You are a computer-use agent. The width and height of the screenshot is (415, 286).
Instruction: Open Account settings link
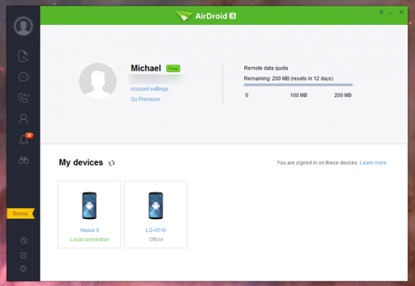[149, 88]
